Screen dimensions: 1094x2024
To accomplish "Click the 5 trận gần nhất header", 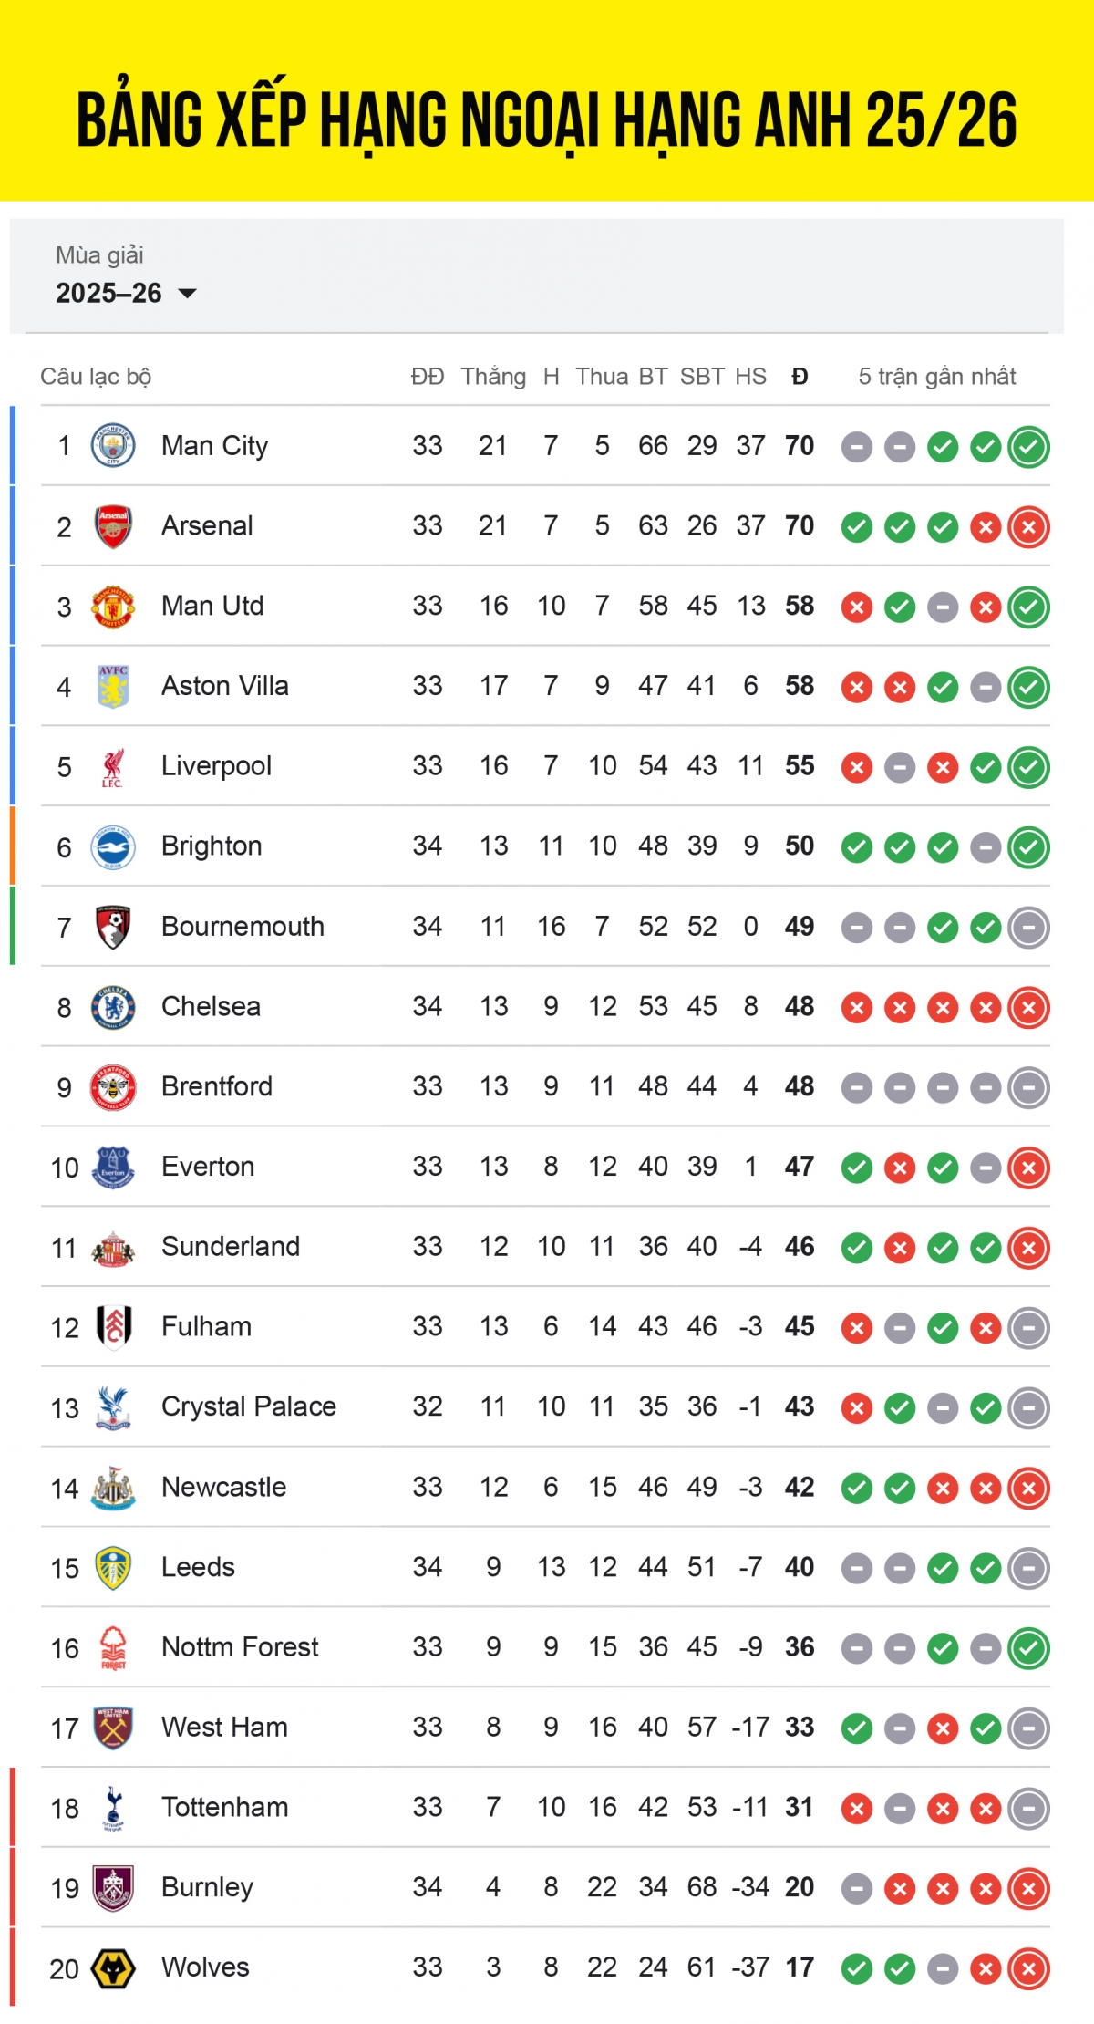I will point(937,376).
